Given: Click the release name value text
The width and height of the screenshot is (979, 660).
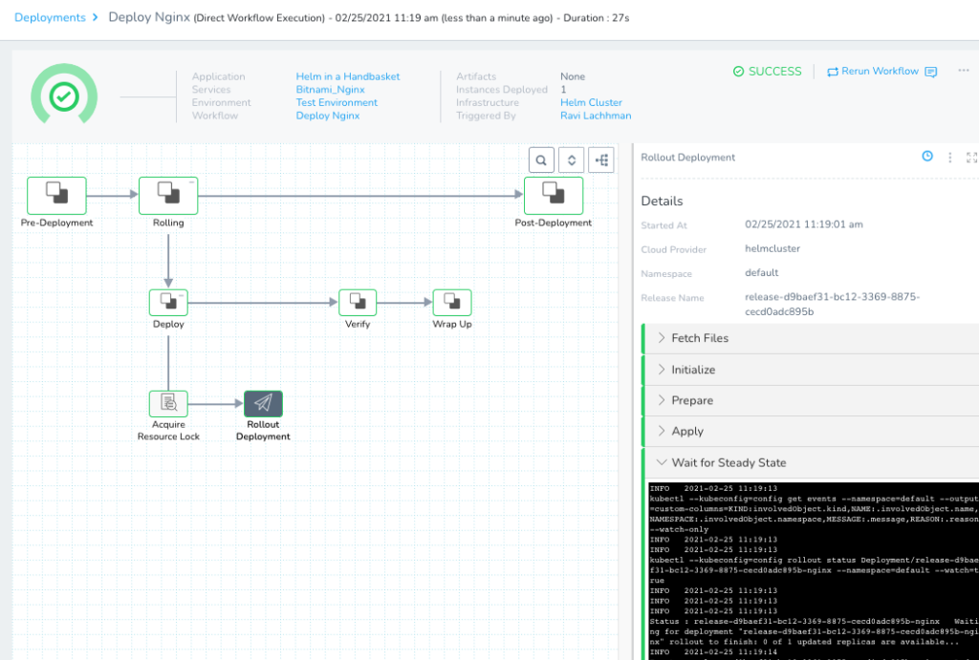Looking at the screenshot, I should (x=833, y=304).
